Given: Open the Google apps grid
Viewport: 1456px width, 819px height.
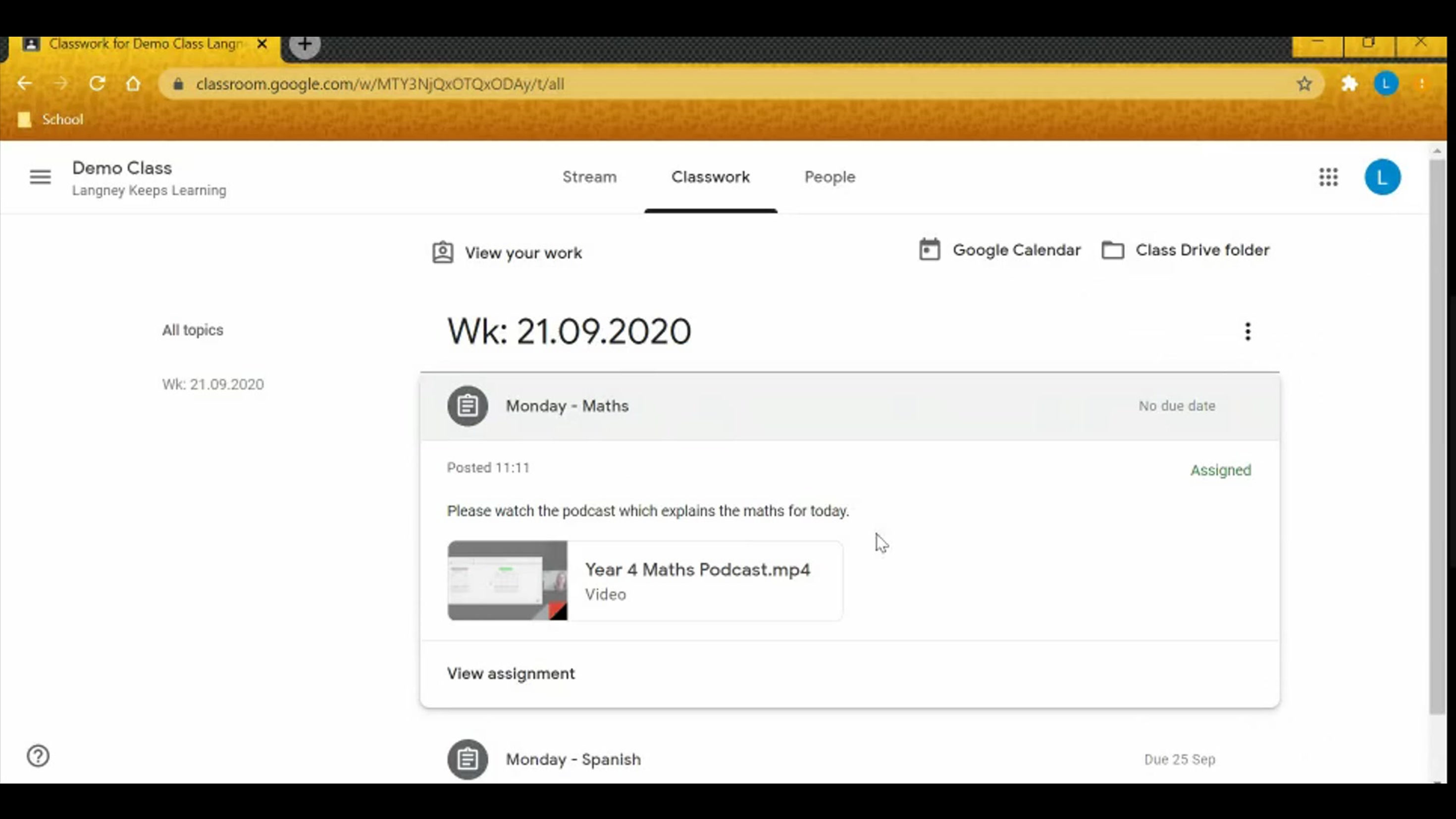Looking at the screenshot, I should [x=1328, y=177].
